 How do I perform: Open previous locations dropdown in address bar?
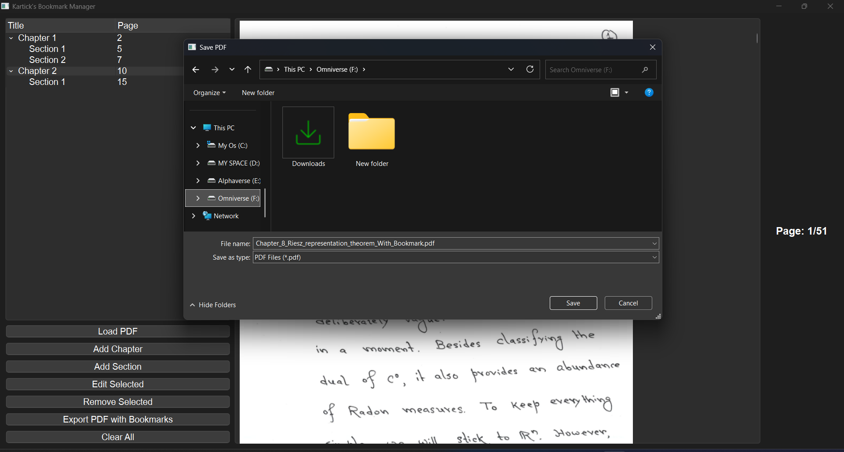(x=511, y=69)
